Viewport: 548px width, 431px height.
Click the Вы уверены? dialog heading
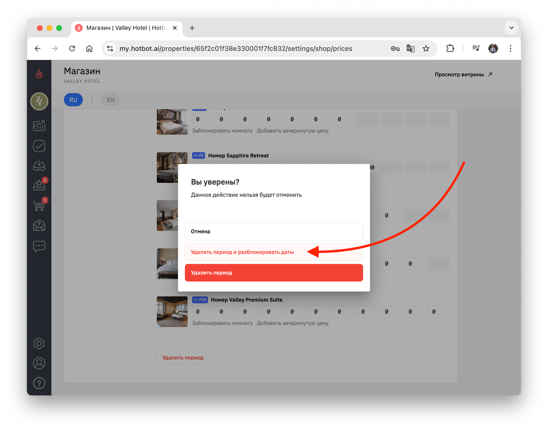(x=215, y=182)
